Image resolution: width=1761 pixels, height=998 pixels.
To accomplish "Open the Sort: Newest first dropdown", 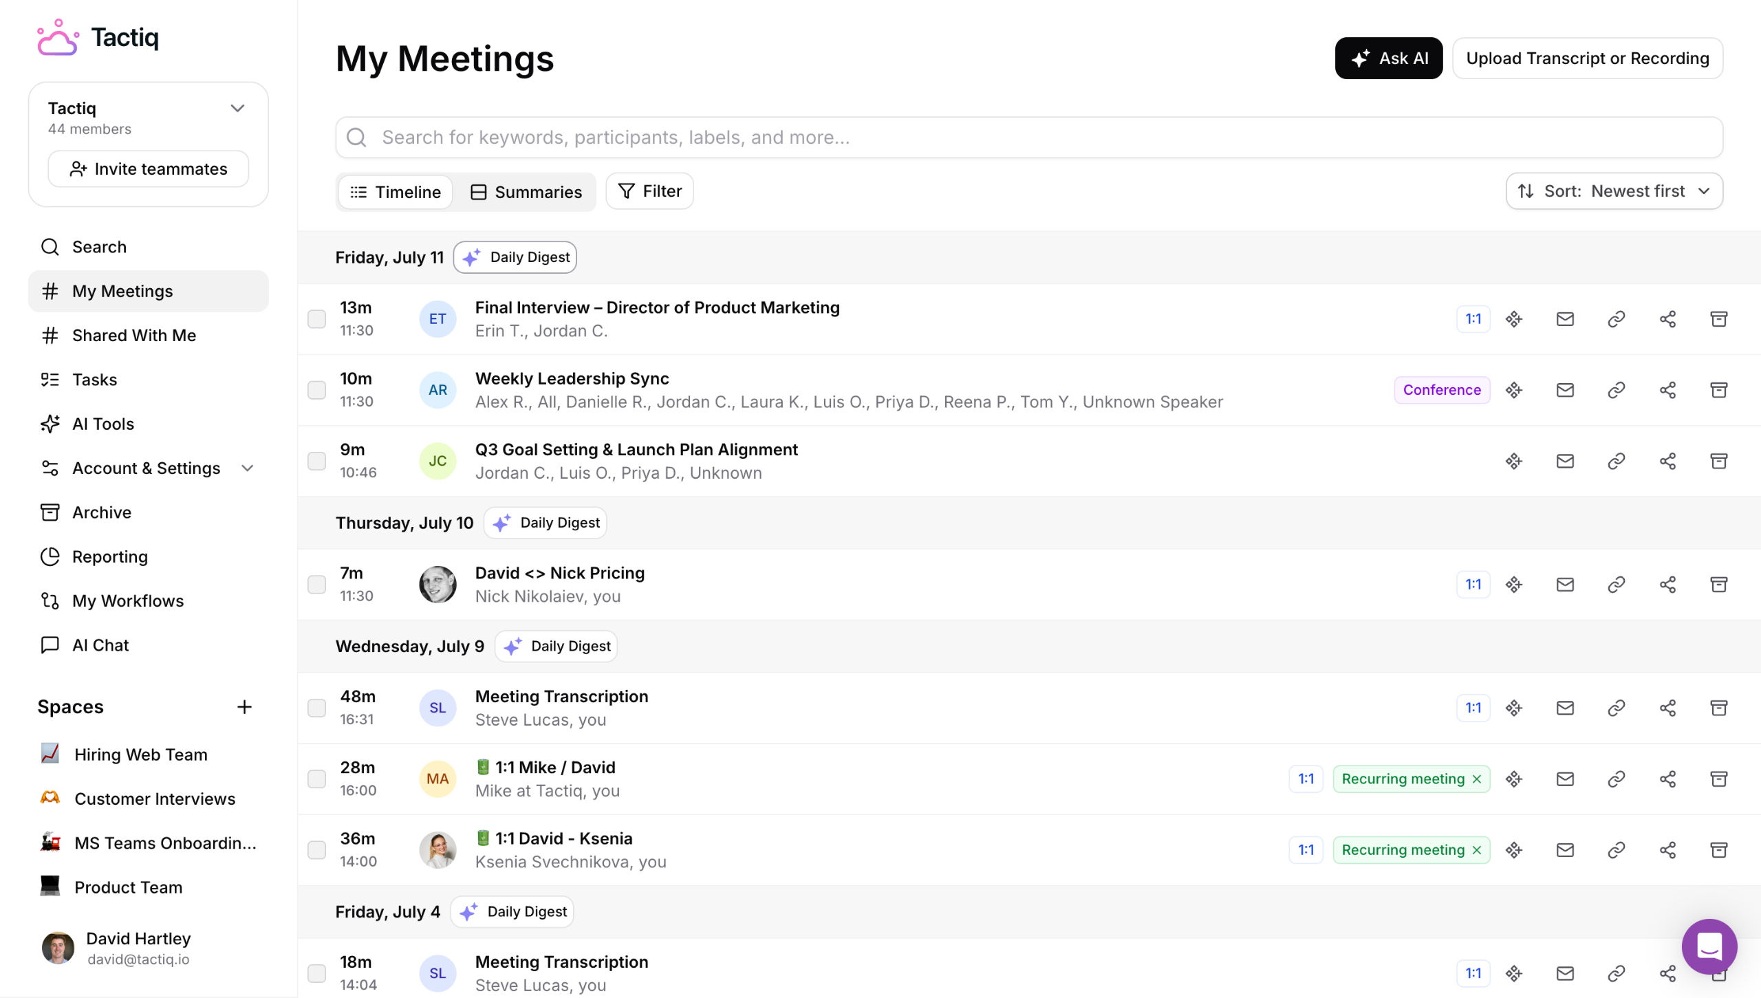I will (1614, 191).
